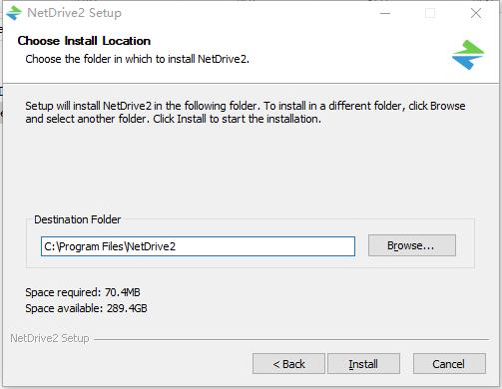The width and height of the screenshot is (502, 389).
Task: Click the "NetDrive2 Setup" window title text
Action: [74, 13]
